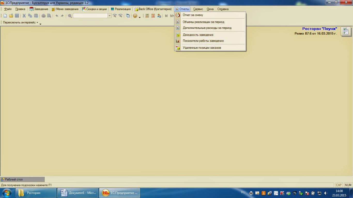Viewport: 353px width, 198px height.
Task: Select Удаленные позиции заказов report
Action: point(210,48)
